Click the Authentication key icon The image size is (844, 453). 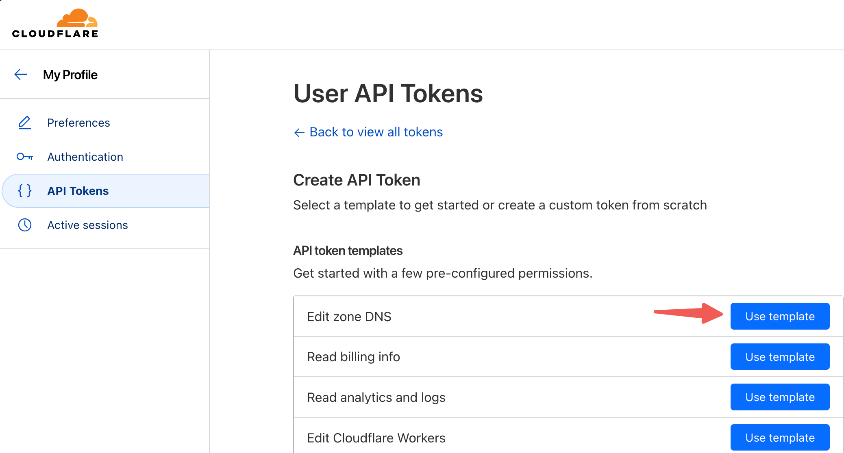click(25, 157)
